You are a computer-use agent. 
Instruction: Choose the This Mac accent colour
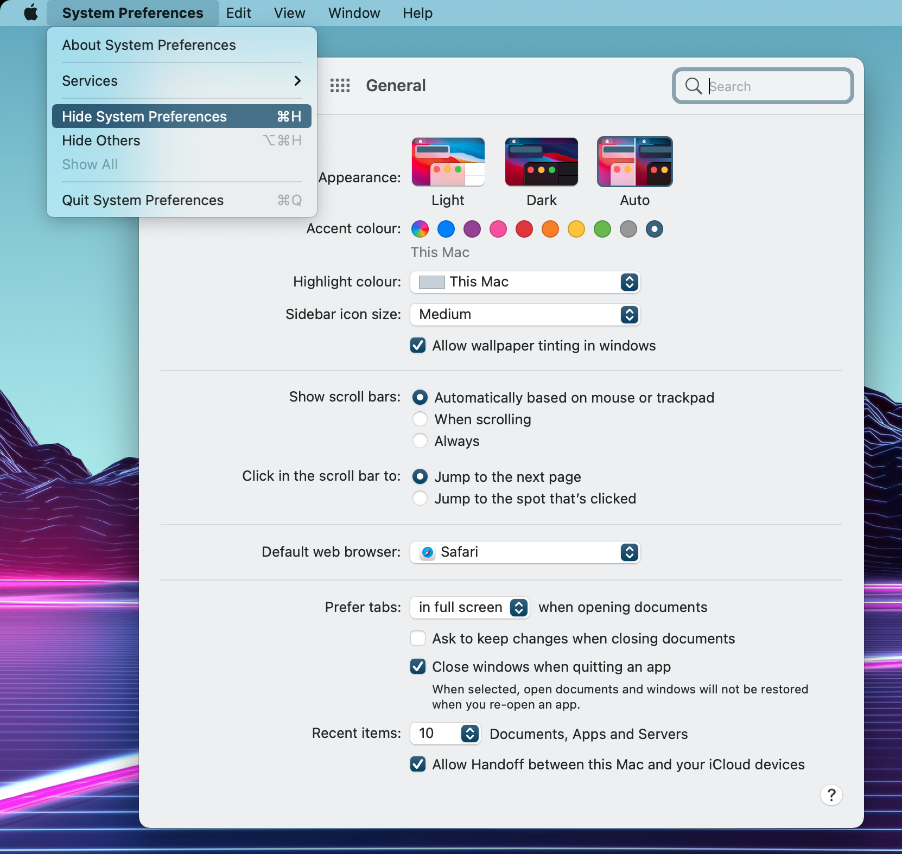[x=655, y=229]
